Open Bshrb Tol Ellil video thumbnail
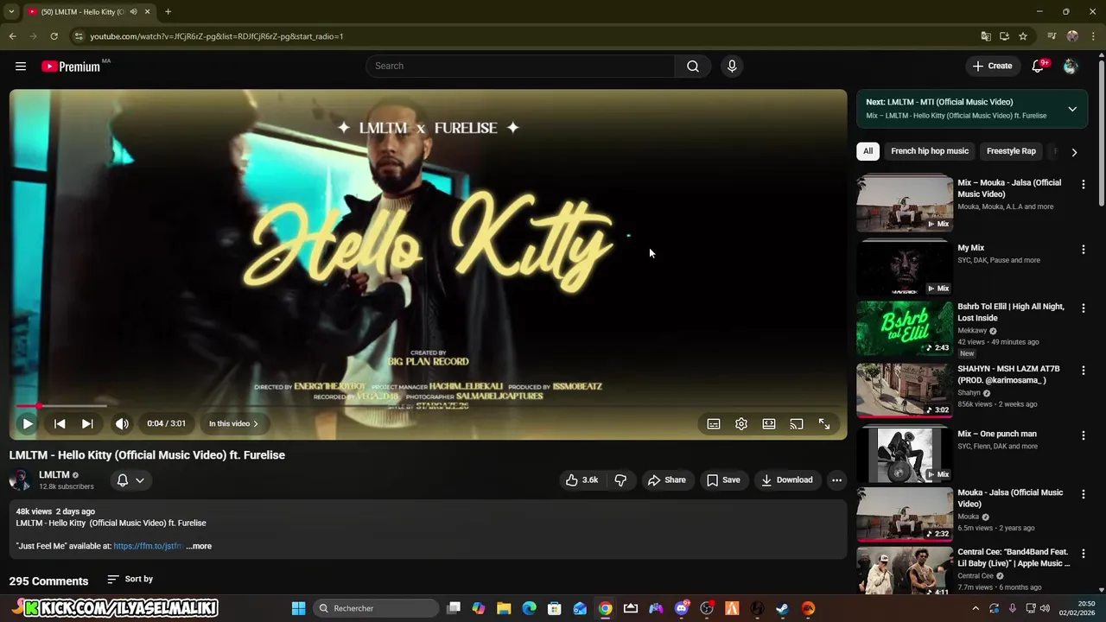The height and width of the screenshot is (622, 1106). [905, 328]
